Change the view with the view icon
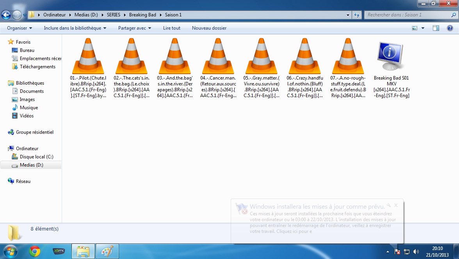This screenshot has height=259, width=459. click(415, 28)
